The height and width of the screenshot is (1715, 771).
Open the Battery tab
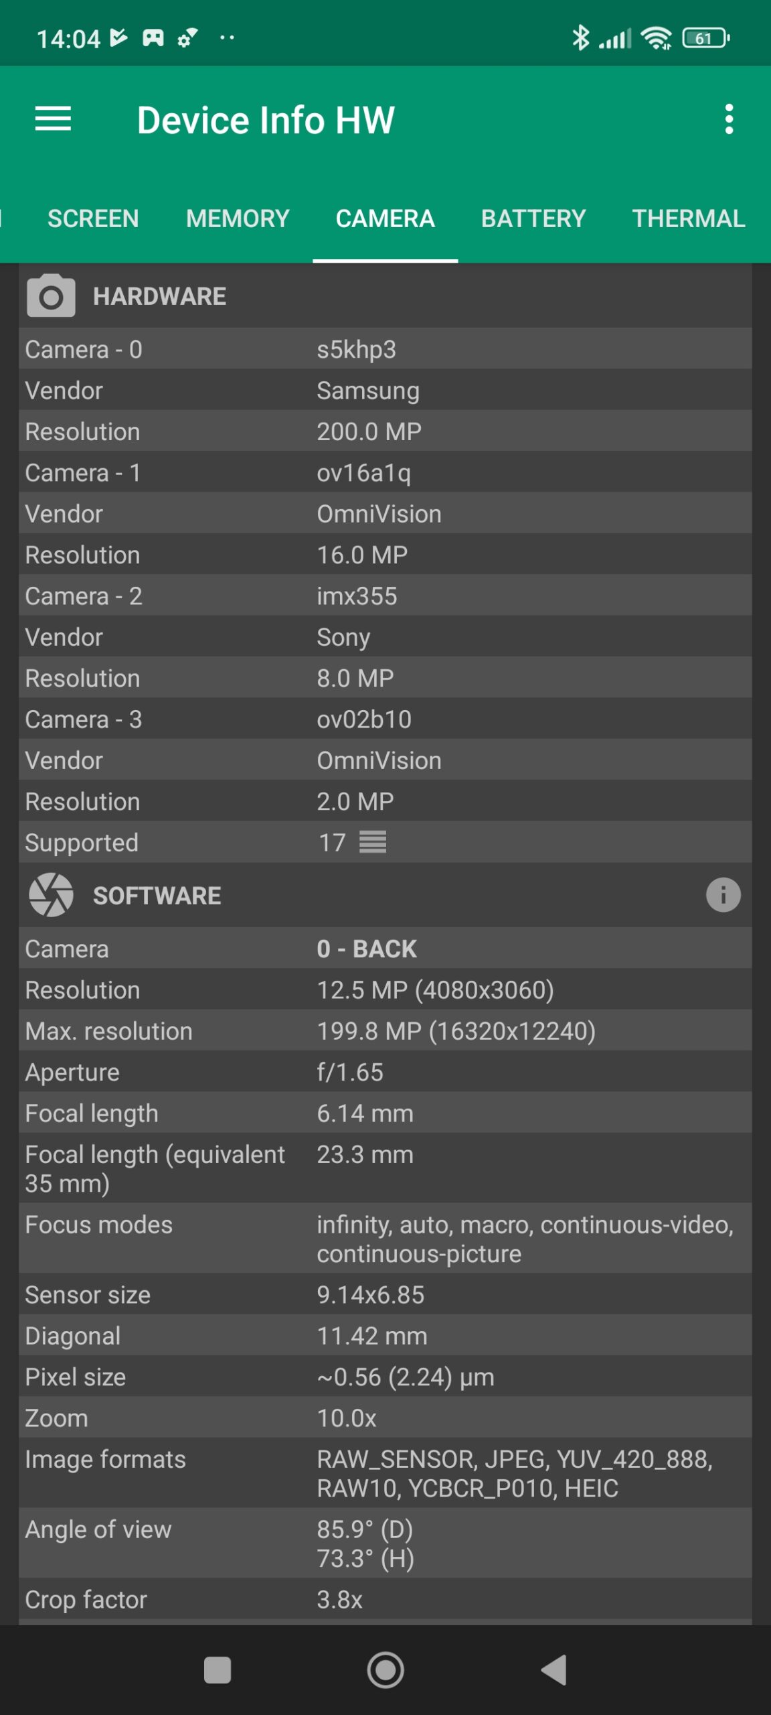point(533,218)
